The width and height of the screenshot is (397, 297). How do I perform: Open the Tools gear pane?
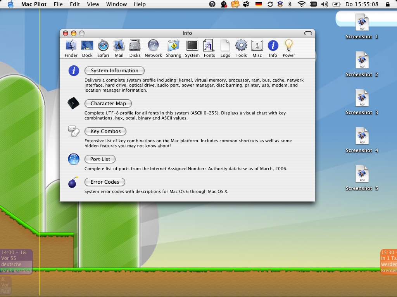click(x=241, y=48)
